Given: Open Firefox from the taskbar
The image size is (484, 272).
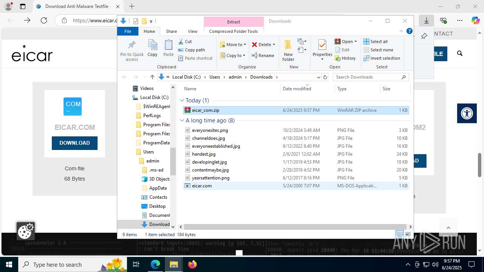Looking at the screenshot, I should coord(192,264).
